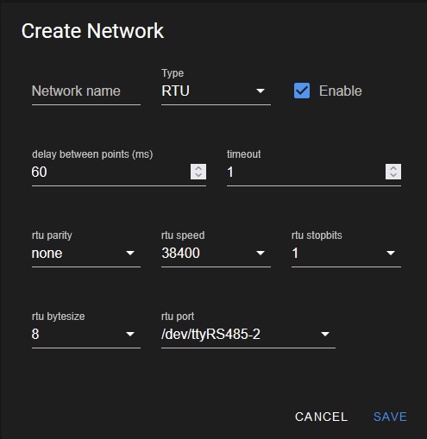Screen dimensions: 427x439
Task: Decrease timeout value with down arrow
Action: coord(393,175)
